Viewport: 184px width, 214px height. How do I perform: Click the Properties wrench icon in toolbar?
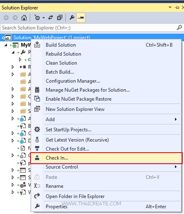pyautogui.click(x=72, y=18)
